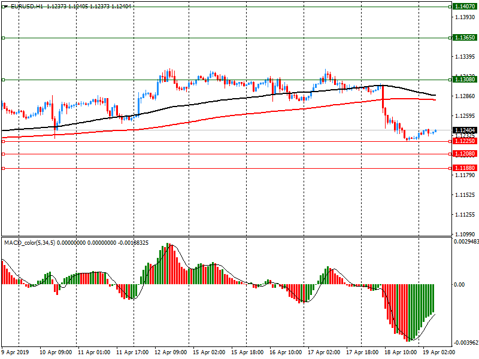This screenshot has height=359, width=479.
Task: Select the red 1.11880 support level label
Action: tap(465, 168)
